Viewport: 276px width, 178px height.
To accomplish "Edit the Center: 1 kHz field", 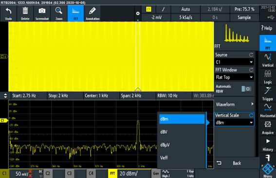I will pos(101,96).
